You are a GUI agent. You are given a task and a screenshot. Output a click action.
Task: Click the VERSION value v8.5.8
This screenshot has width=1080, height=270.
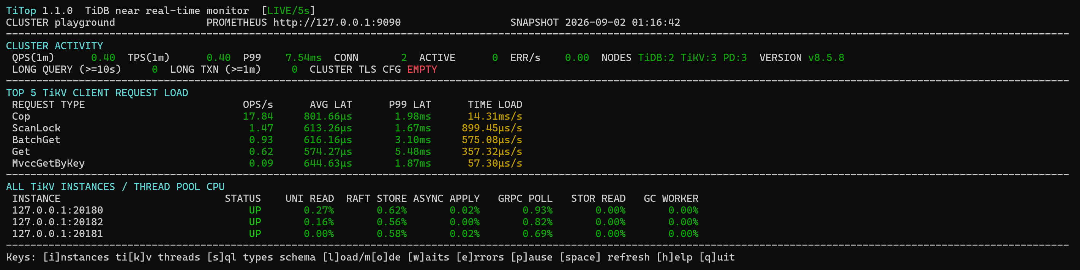[826, 57]
